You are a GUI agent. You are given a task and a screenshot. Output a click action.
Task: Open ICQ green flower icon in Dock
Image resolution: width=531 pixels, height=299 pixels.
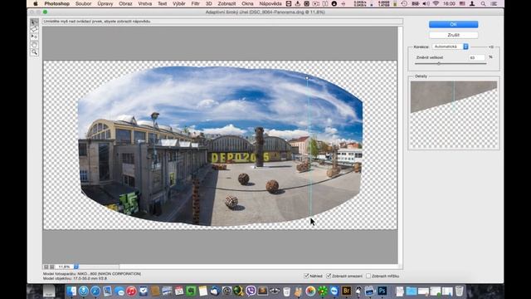click(x=323, y=291)
